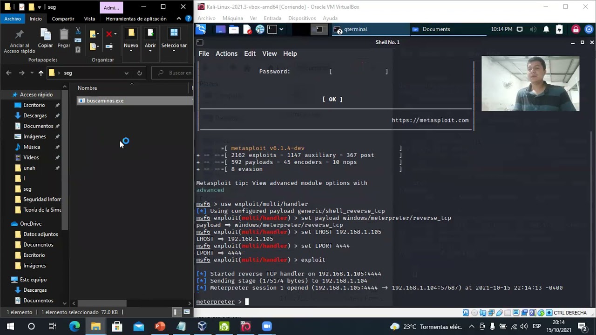596x335 pixels.
Task: Click Paste shortcut icon in ribbon
Action: tap(78, 49)
